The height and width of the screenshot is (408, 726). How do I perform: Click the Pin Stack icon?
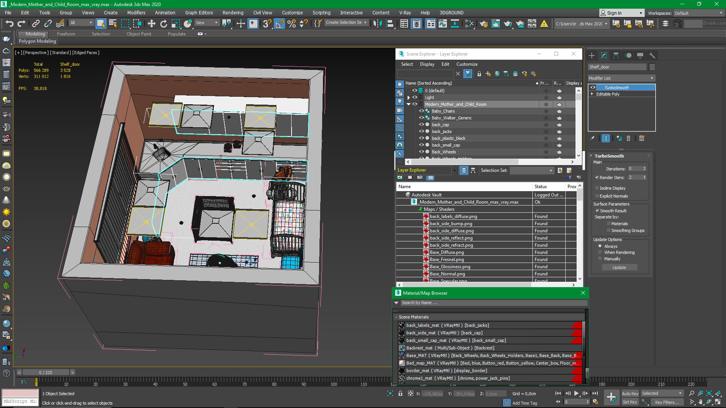[592, 139]
